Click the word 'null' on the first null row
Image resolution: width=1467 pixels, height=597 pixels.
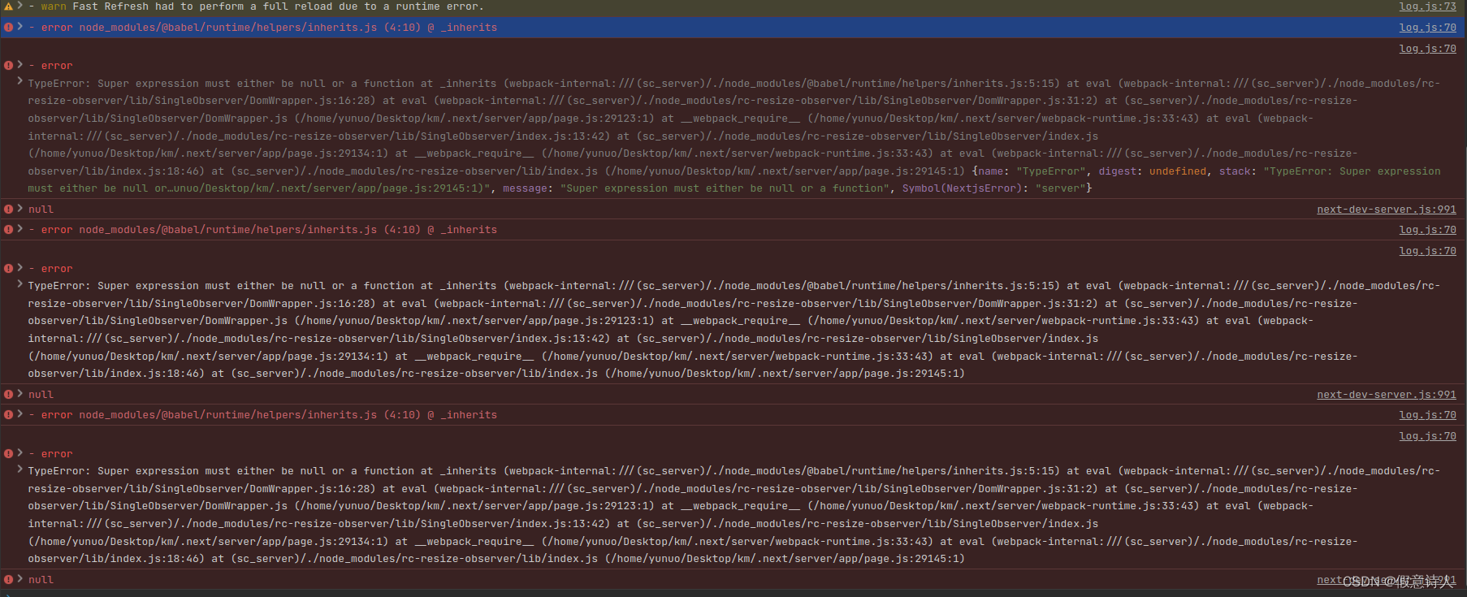click(x=41, y=210)
